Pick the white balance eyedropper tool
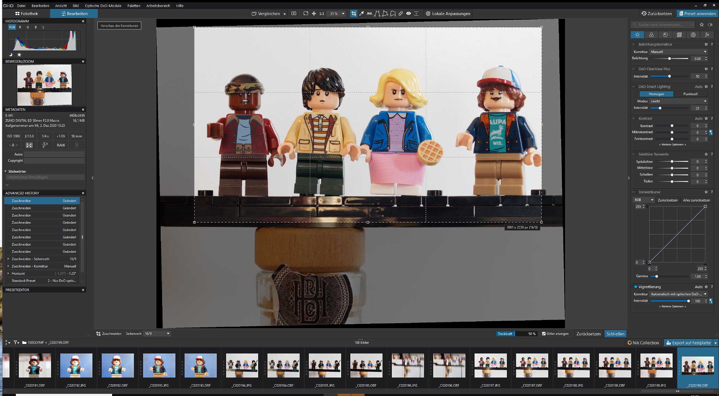This screenshot has height=396, width=719. [x=362, y=14]
